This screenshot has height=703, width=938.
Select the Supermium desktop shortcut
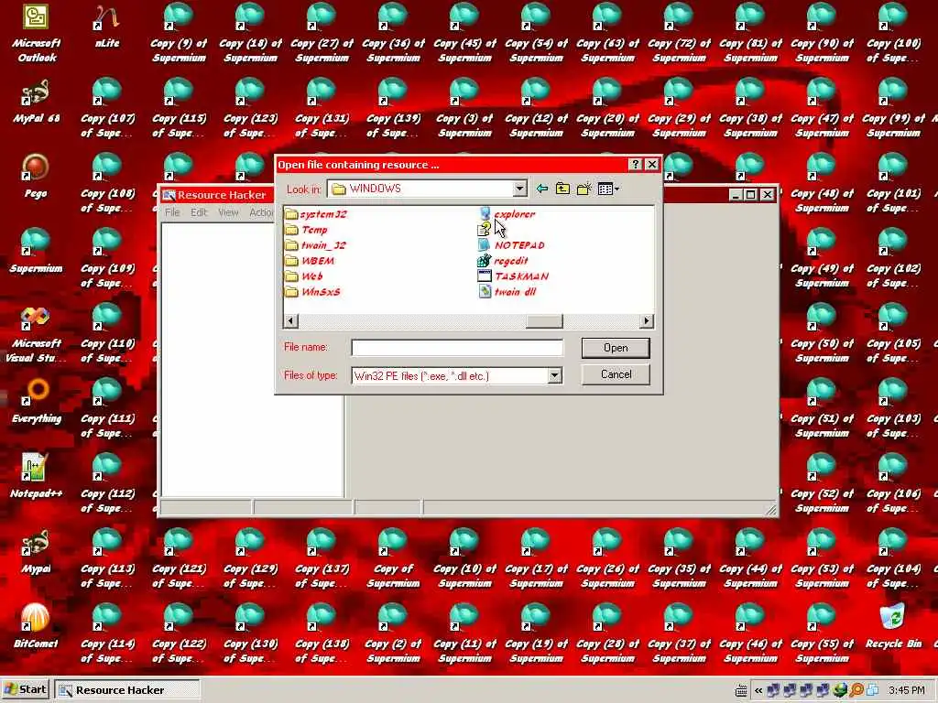36,252
